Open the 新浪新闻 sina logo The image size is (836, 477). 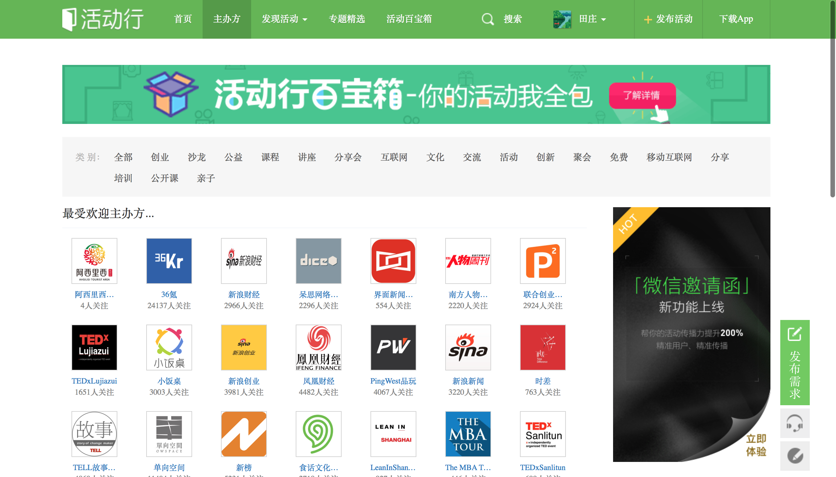click(x=468, y=348)
